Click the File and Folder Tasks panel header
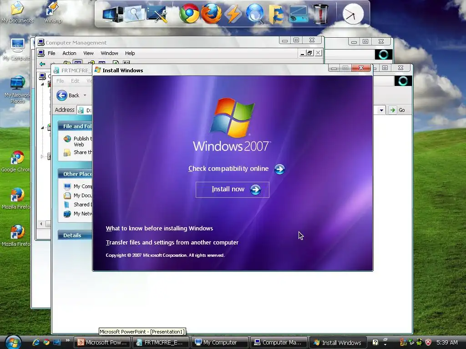 tap(75, 126)
